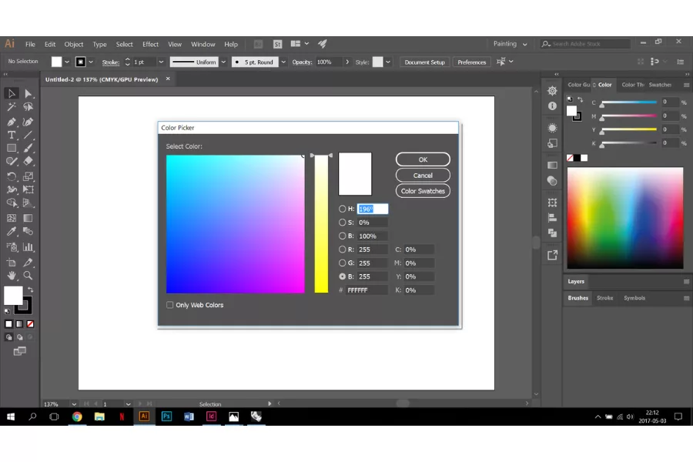Click the Color Picker color field
This screenshot has width=693, height=462.
235,224
